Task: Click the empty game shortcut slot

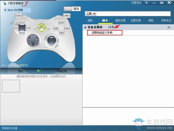Action: click(x=11, y=86)
